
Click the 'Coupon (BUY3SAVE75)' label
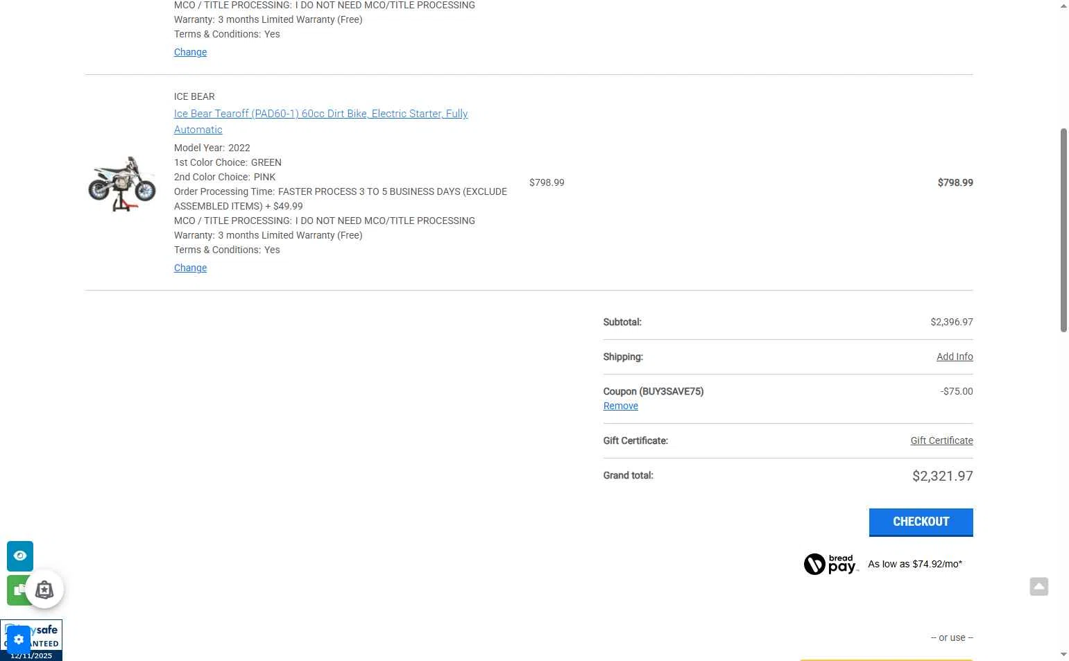pyautogui.click(x=653, y=391)
